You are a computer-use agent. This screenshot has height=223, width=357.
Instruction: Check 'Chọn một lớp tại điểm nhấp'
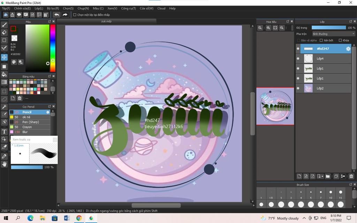click(x=75, y=15)
